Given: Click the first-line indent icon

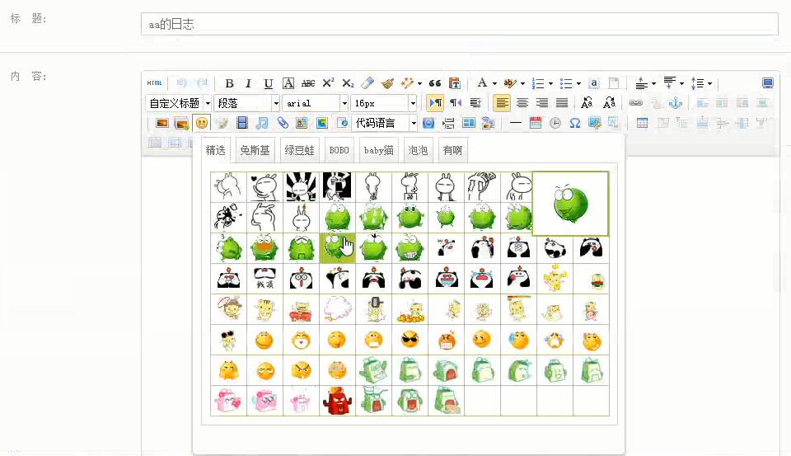Looking at the screenshot, I should pos(475,103).
